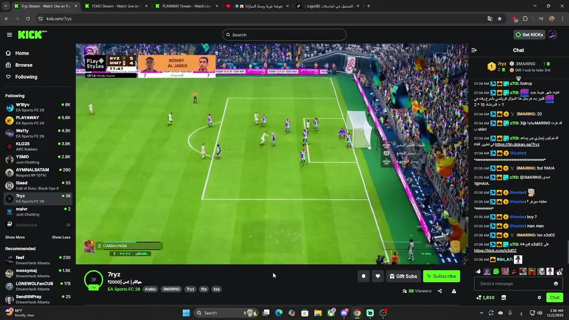Open AYMNALSATAM channel in the following list
Viewport: 569px width, 320px height.
coord(38,172)
